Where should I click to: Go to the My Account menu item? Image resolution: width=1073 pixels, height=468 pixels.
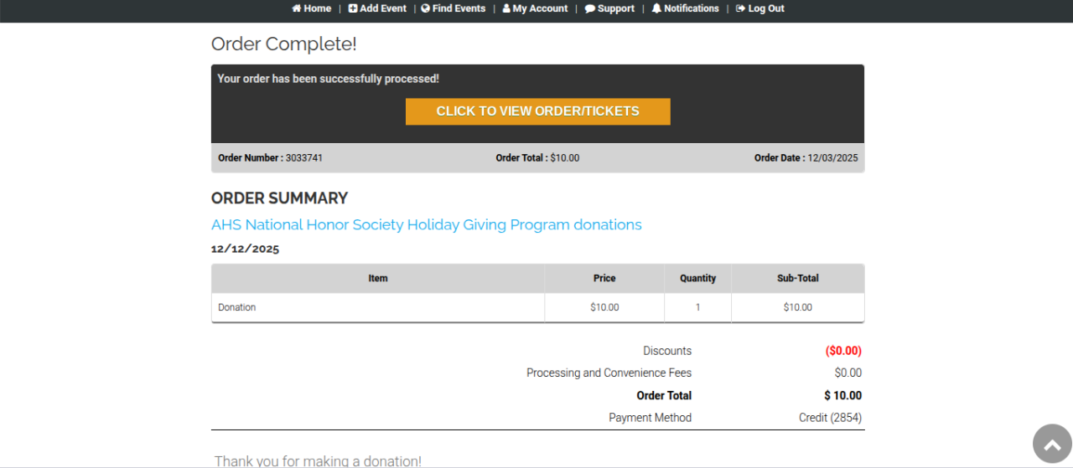pyautogui.click(x=540, y=8)
